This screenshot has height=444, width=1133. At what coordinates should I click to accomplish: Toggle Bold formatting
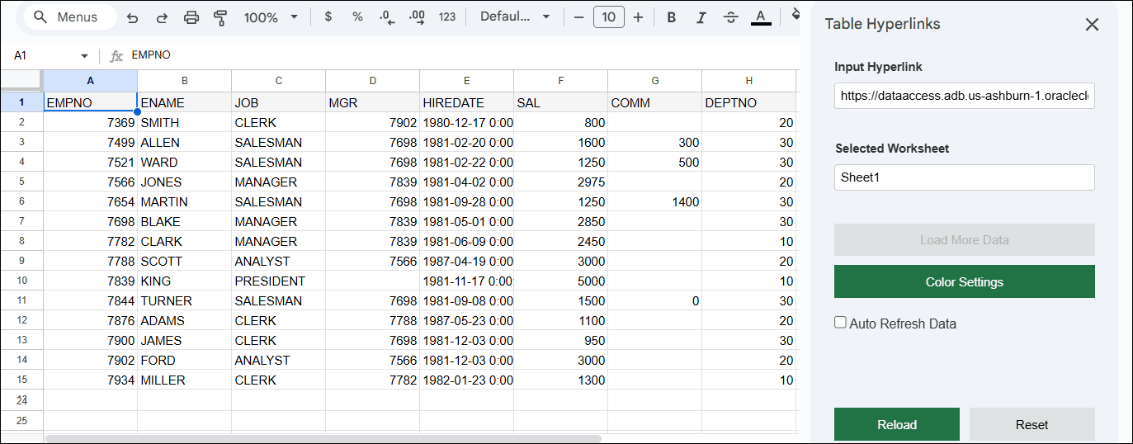coord(671,17)
